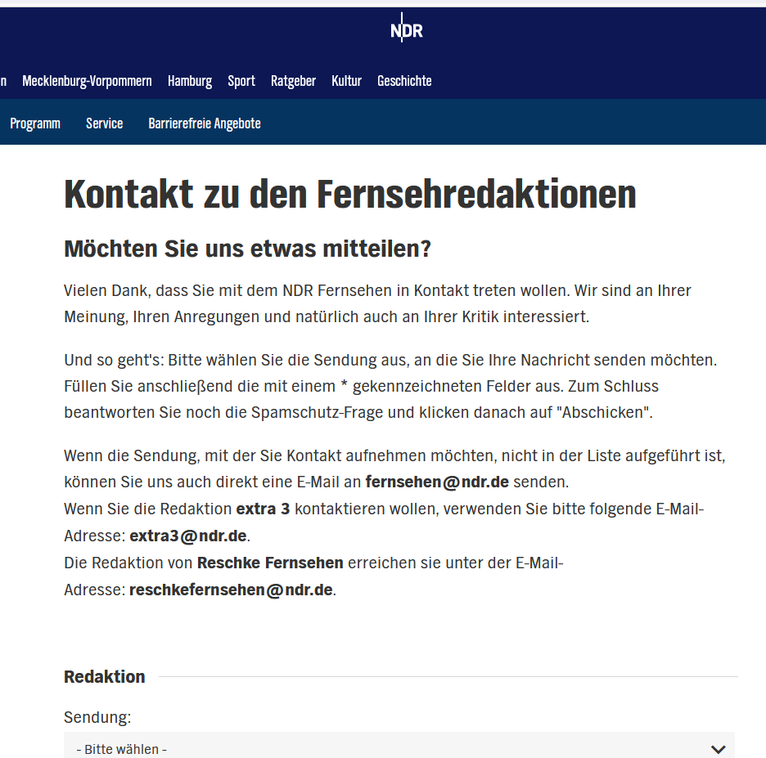Screen dimensions: 766x758
Task: Navigate to the Geschichte section
Action: coord(404,81)
